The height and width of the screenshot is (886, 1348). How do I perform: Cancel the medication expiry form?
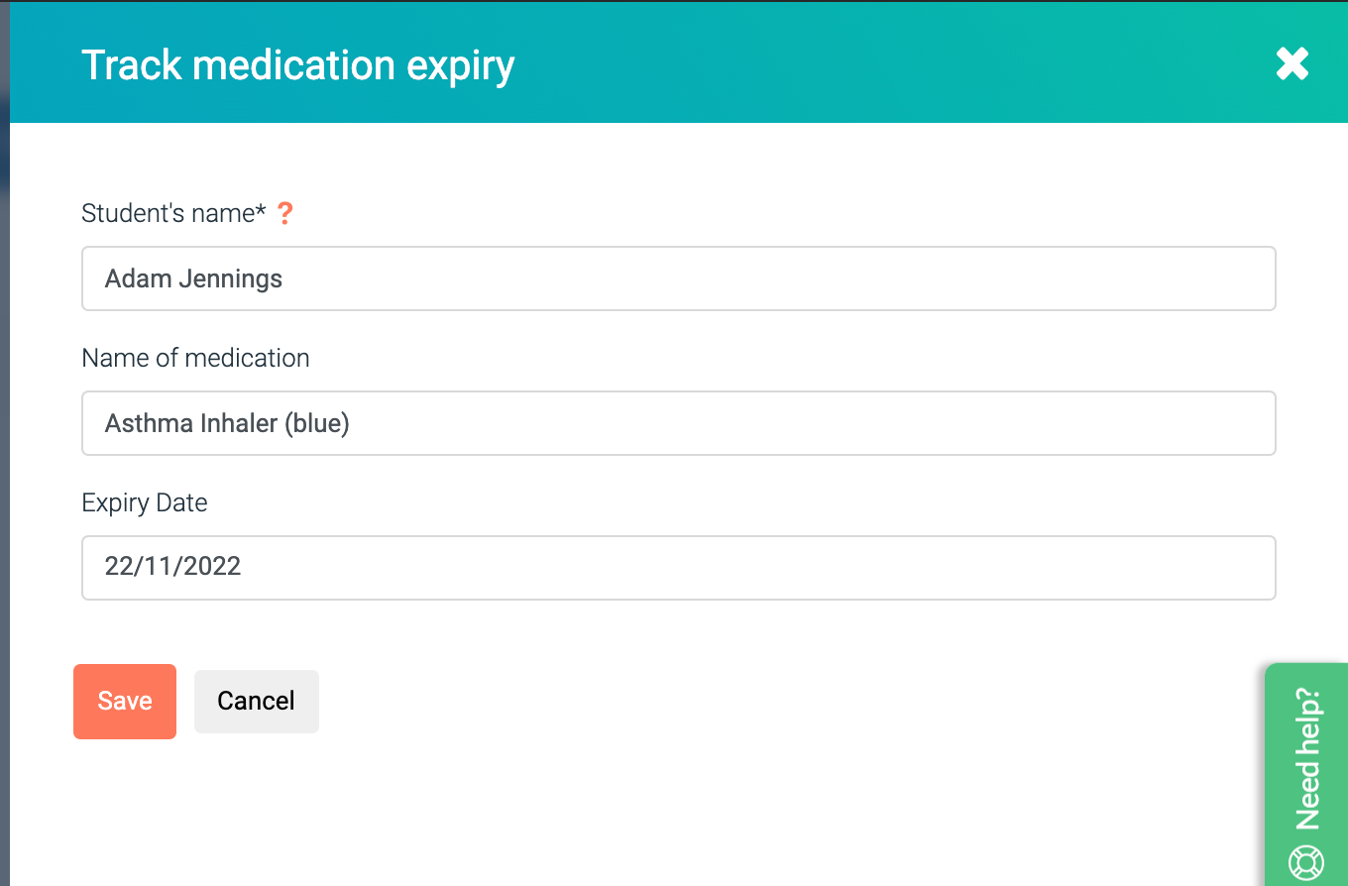click(x=256, y=701)
